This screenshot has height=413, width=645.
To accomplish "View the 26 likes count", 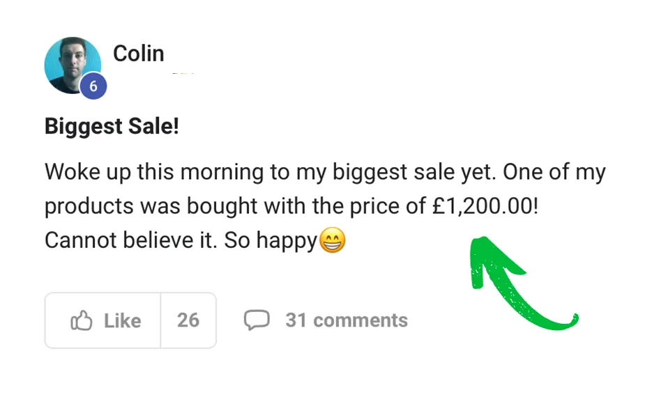I will click(x=188, y=320).
